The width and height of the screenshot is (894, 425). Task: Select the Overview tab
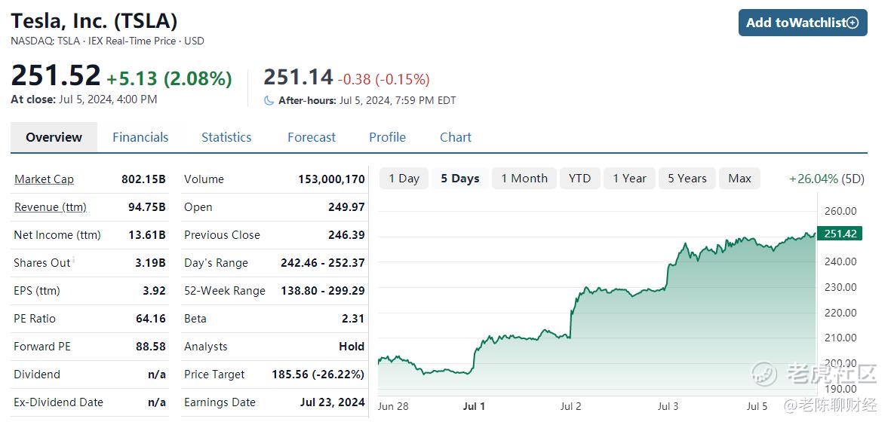54,137
